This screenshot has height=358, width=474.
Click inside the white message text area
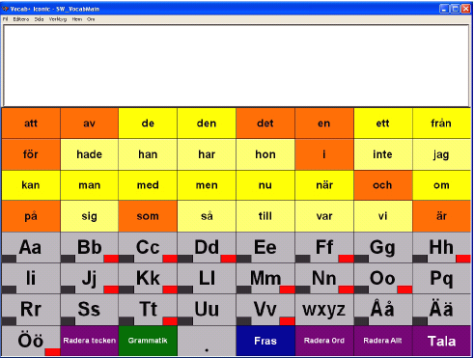237,66
